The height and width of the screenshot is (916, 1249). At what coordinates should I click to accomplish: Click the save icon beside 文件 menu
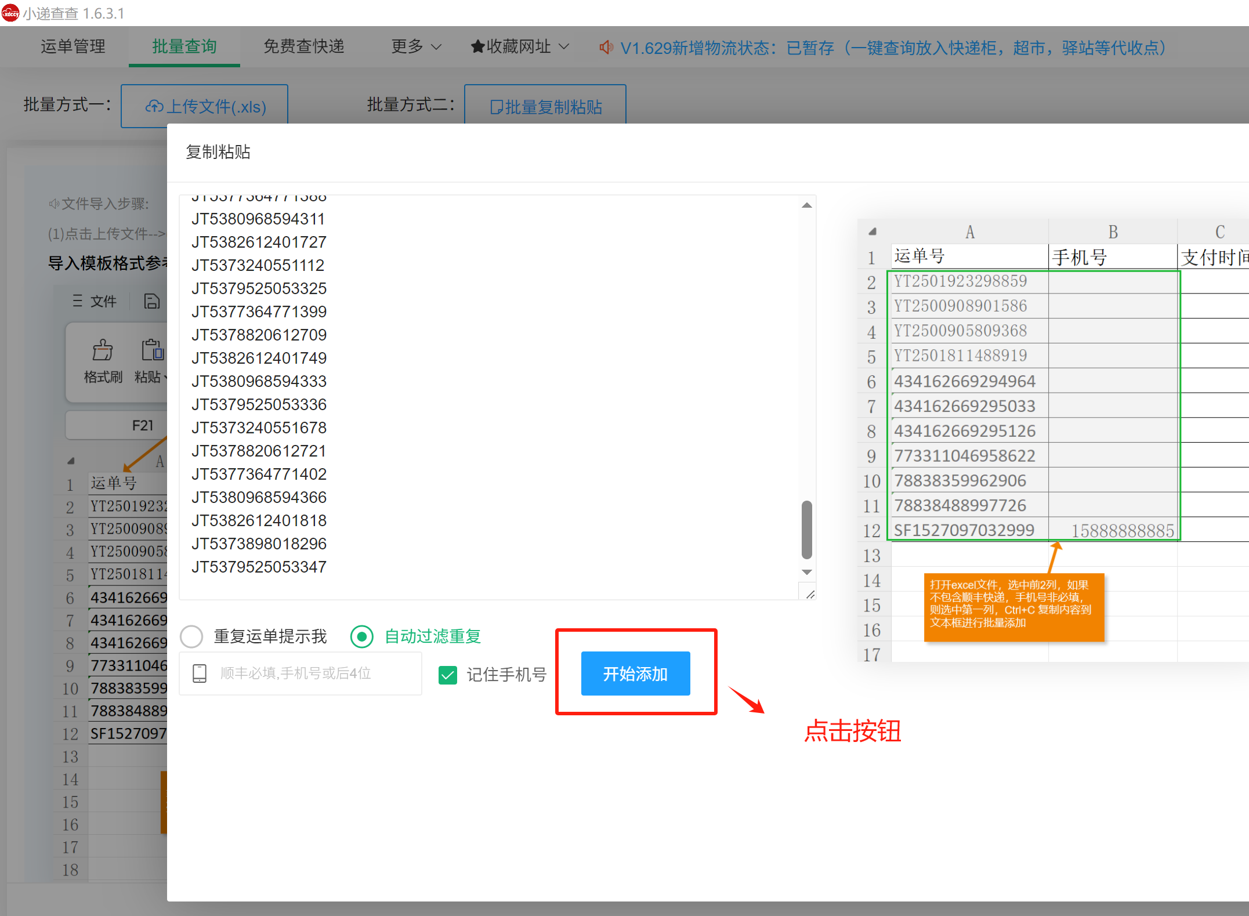coord(152,301)
